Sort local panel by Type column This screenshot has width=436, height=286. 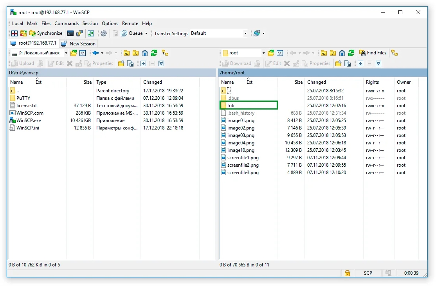(x=117, y=82)
